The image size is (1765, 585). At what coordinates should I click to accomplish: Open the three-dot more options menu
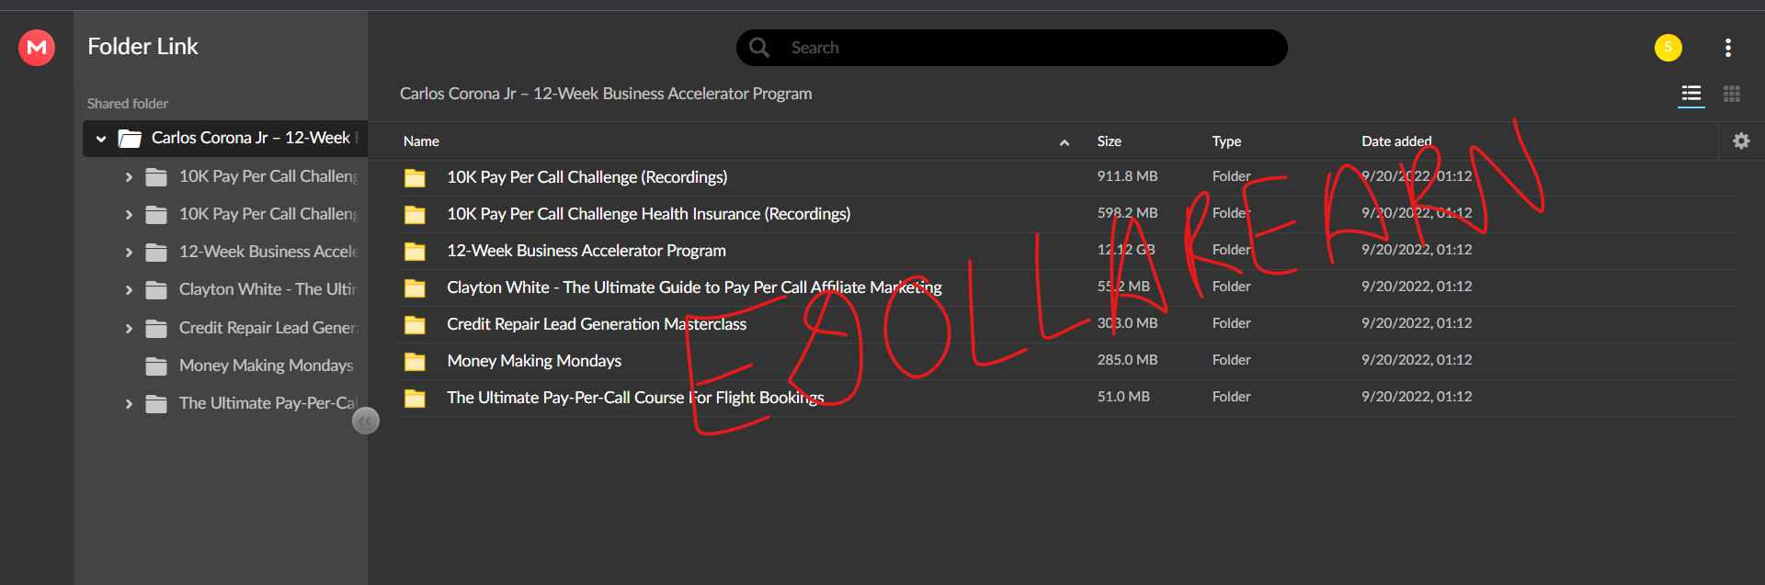1727,48
